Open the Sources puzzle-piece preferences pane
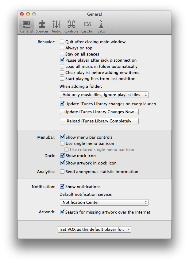189x263 pixels. point(42,26)
